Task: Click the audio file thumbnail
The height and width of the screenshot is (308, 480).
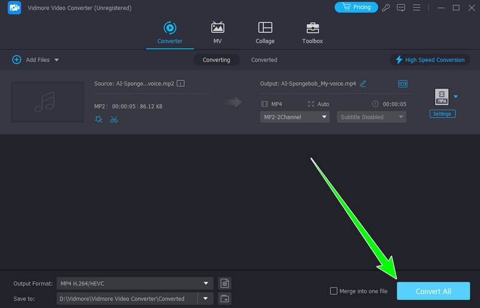Action: pos(47,102)
